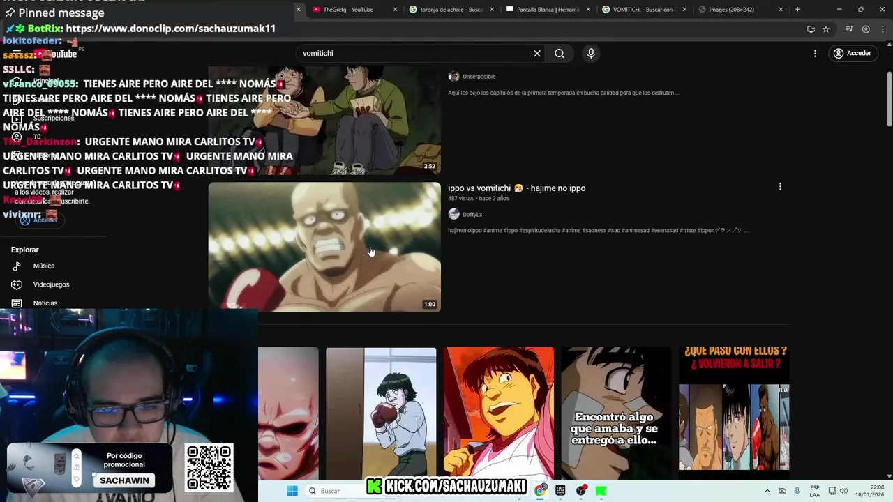Open the 'ippo vs vomitichi - hajime no ippo' title

[516, 188]
